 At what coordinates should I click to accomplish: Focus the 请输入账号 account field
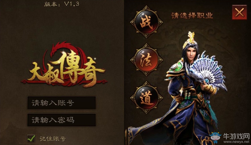click(x=61, y=103)
